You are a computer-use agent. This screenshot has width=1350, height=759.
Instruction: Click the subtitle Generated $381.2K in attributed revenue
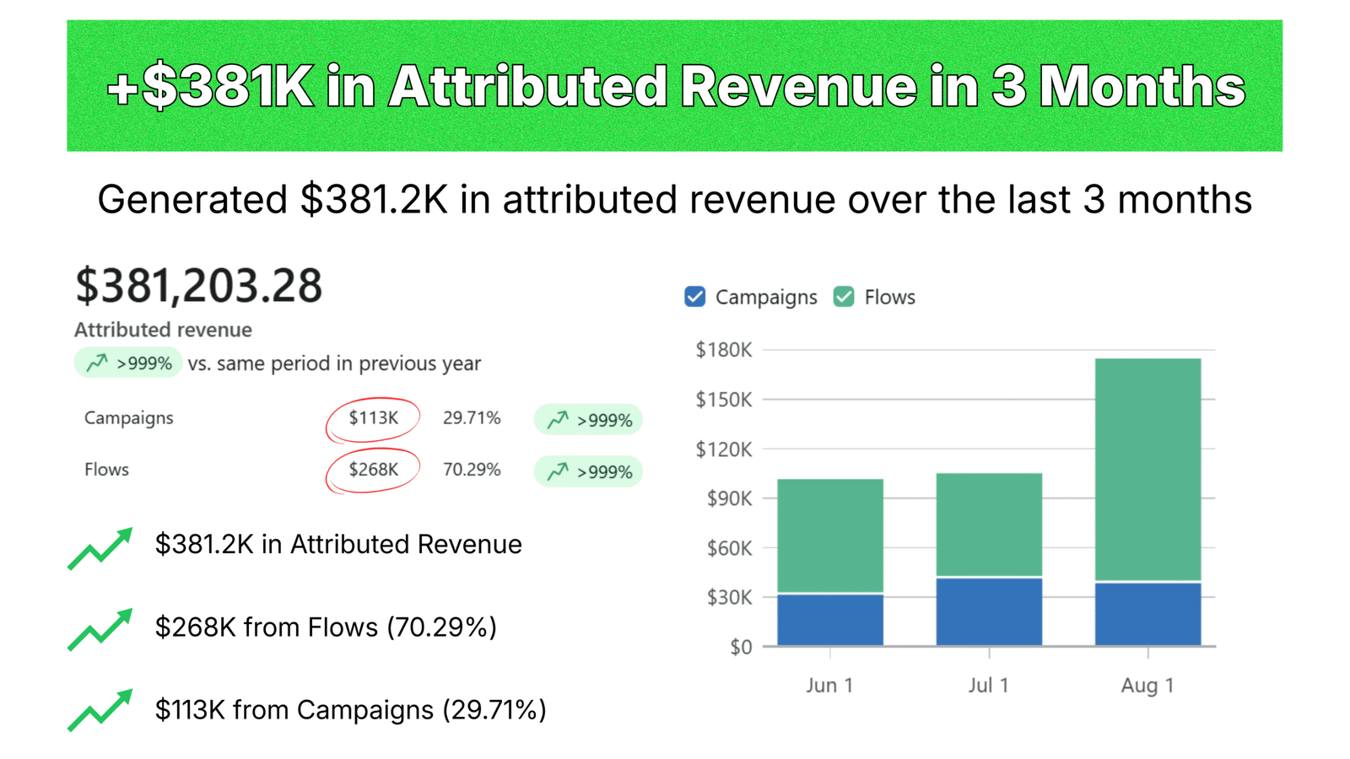[675, 200]
